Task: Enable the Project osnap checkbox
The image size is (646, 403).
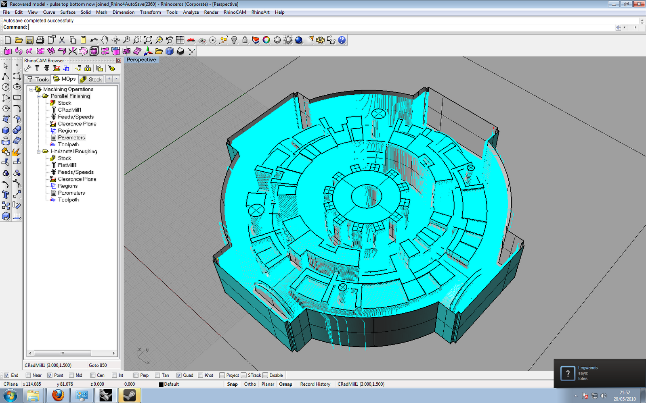Action: [222, 375]
